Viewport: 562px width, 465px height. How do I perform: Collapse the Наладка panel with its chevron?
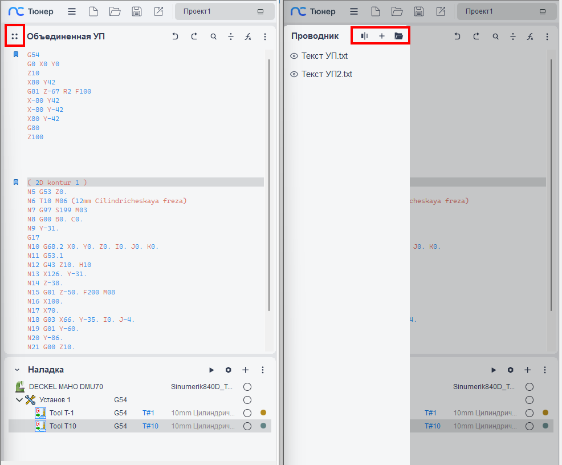coord(17,370)
